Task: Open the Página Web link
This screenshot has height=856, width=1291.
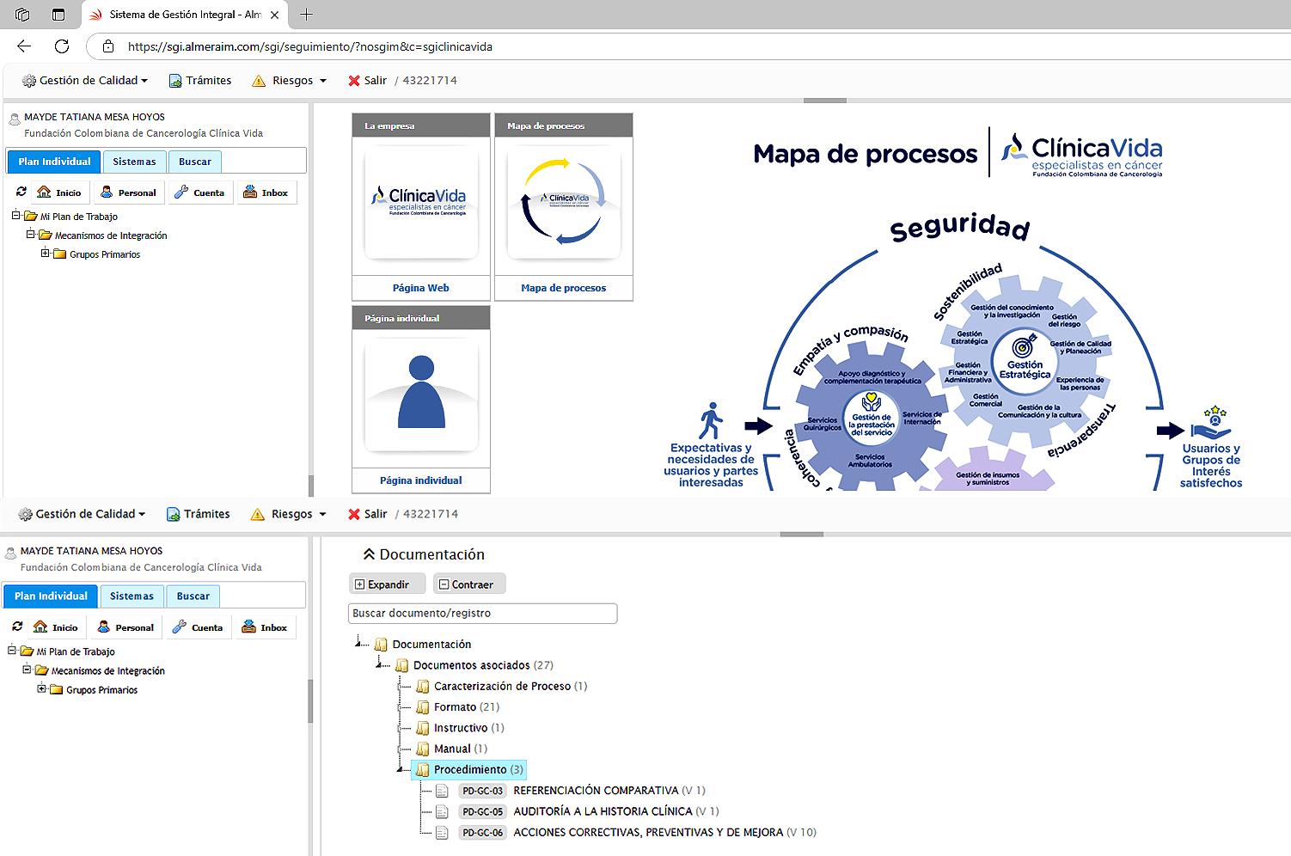Action: click(x=421, y=288)
